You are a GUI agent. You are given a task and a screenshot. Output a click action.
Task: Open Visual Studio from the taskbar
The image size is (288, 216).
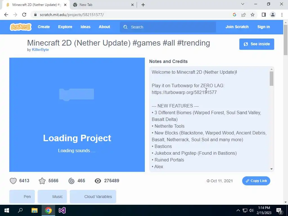coord(62,210)
